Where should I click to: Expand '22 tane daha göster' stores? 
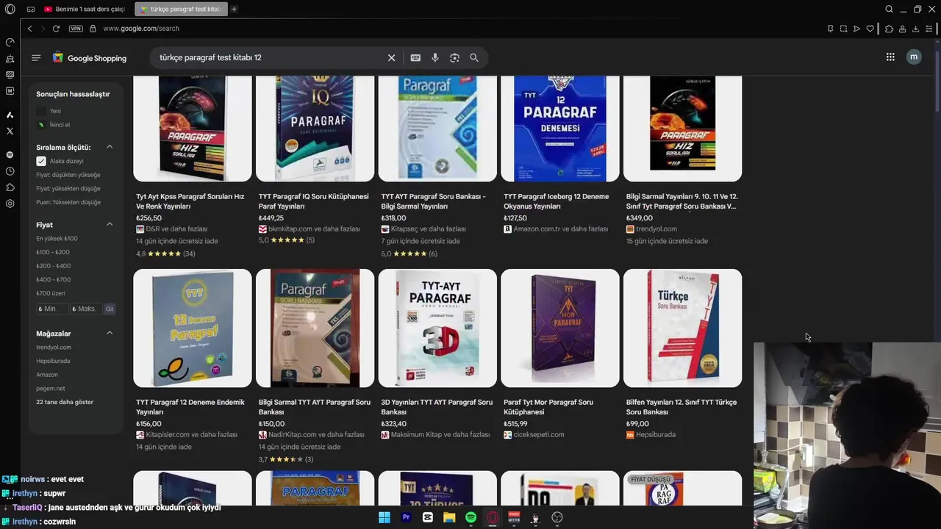[65, 402]
